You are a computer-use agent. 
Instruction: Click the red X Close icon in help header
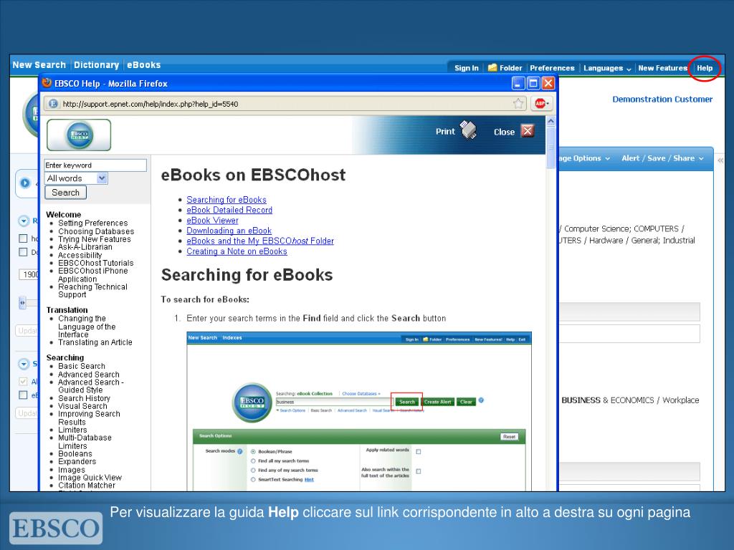click(x=528, y=131)
